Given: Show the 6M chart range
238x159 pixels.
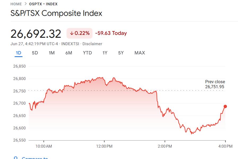Looking at the screenshot, I should (69, 53).
